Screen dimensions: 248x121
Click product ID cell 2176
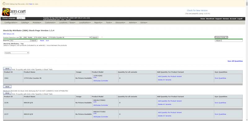pos(13,103)
